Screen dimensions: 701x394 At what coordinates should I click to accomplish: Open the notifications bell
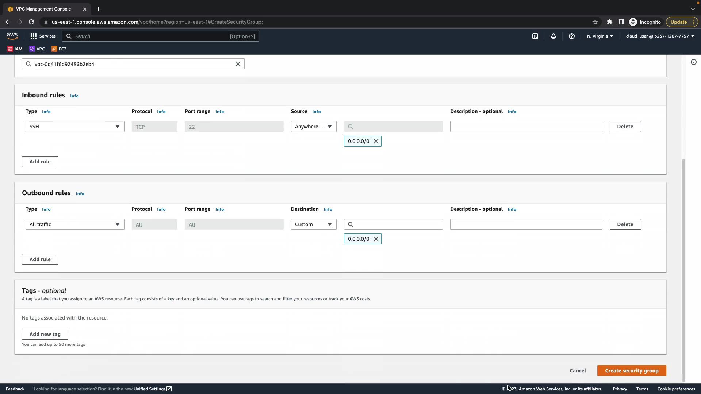pyautogui.click(x=553, y=36)
